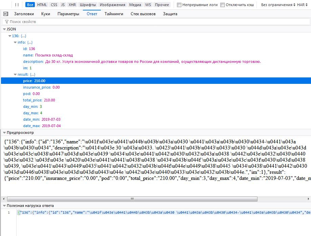
Task: Filter requests by WS
Action: pyautogui.click(x=148, y=4)
